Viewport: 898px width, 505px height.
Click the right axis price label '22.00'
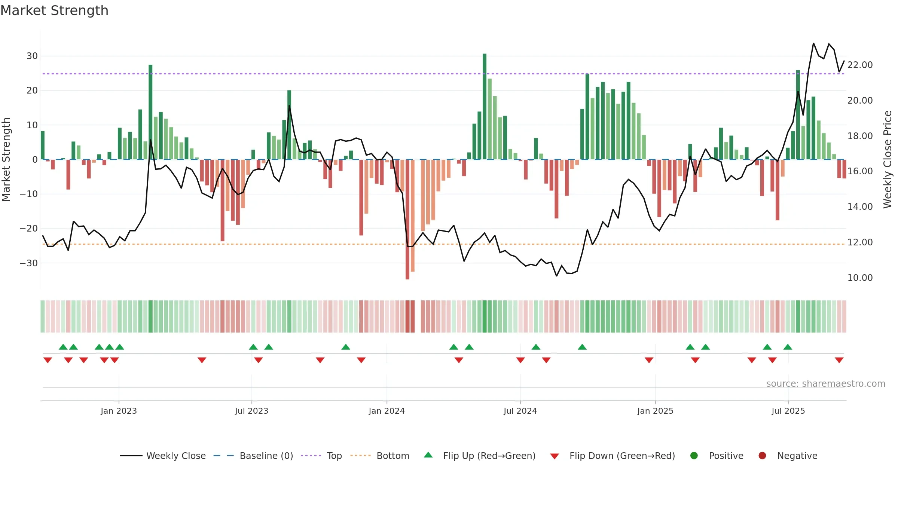click(x=860, y=65)
